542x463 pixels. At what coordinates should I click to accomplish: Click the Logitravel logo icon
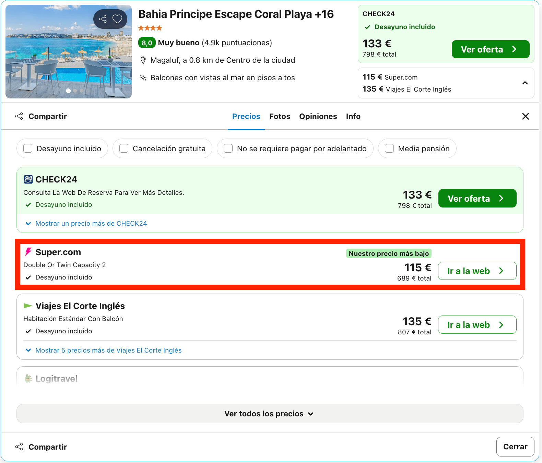tap(28, 379)
